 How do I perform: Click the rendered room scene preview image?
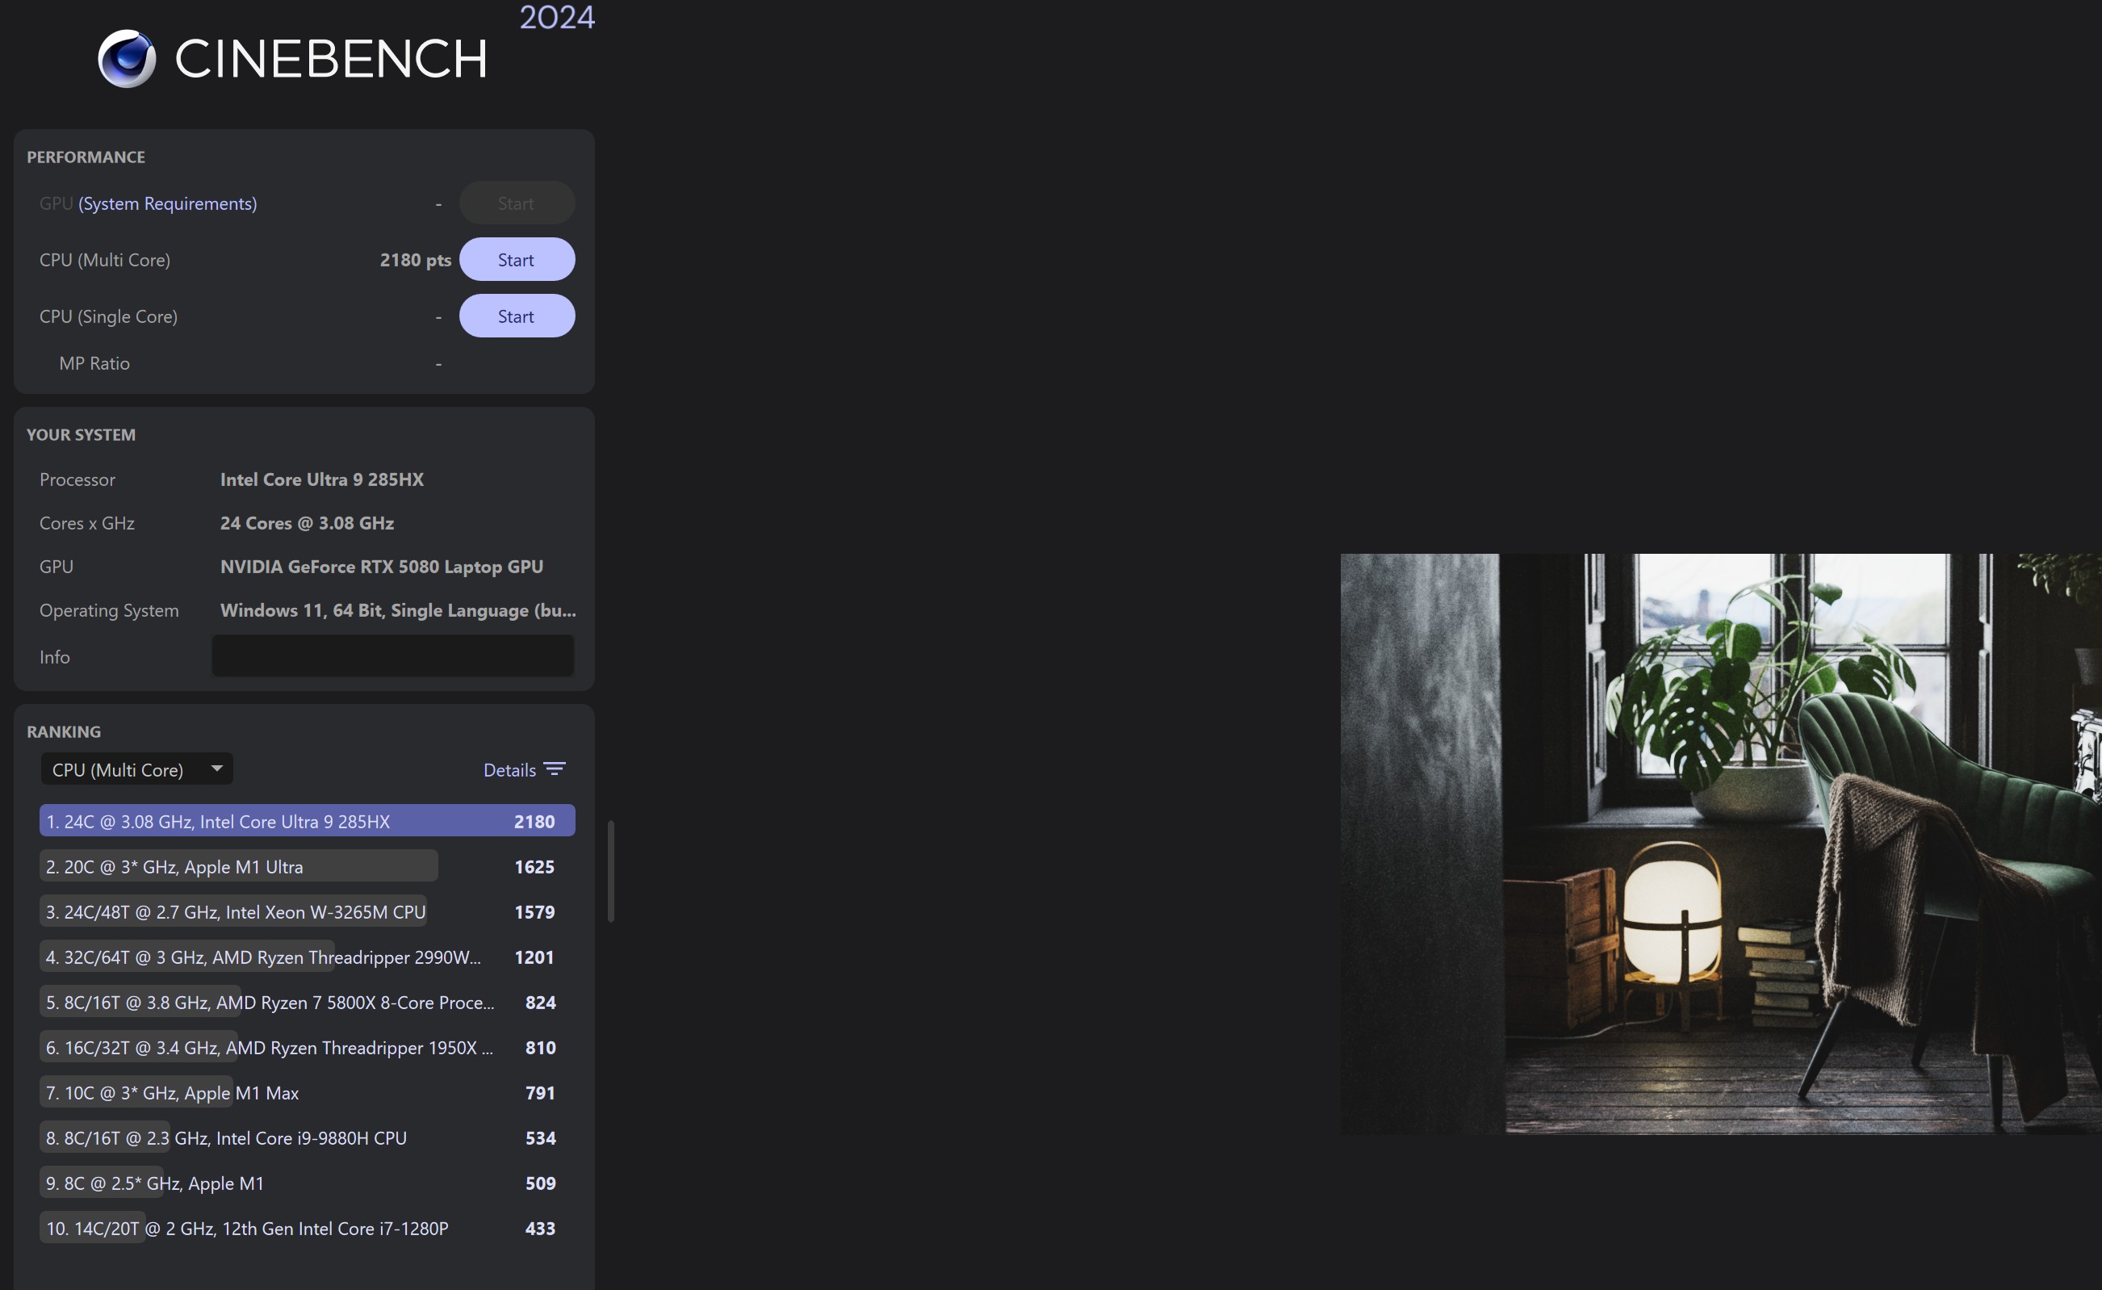tap(1720, 844)
